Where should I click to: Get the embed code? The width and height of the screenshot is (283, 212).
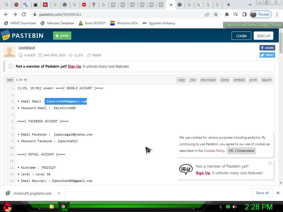pos(239,80)
